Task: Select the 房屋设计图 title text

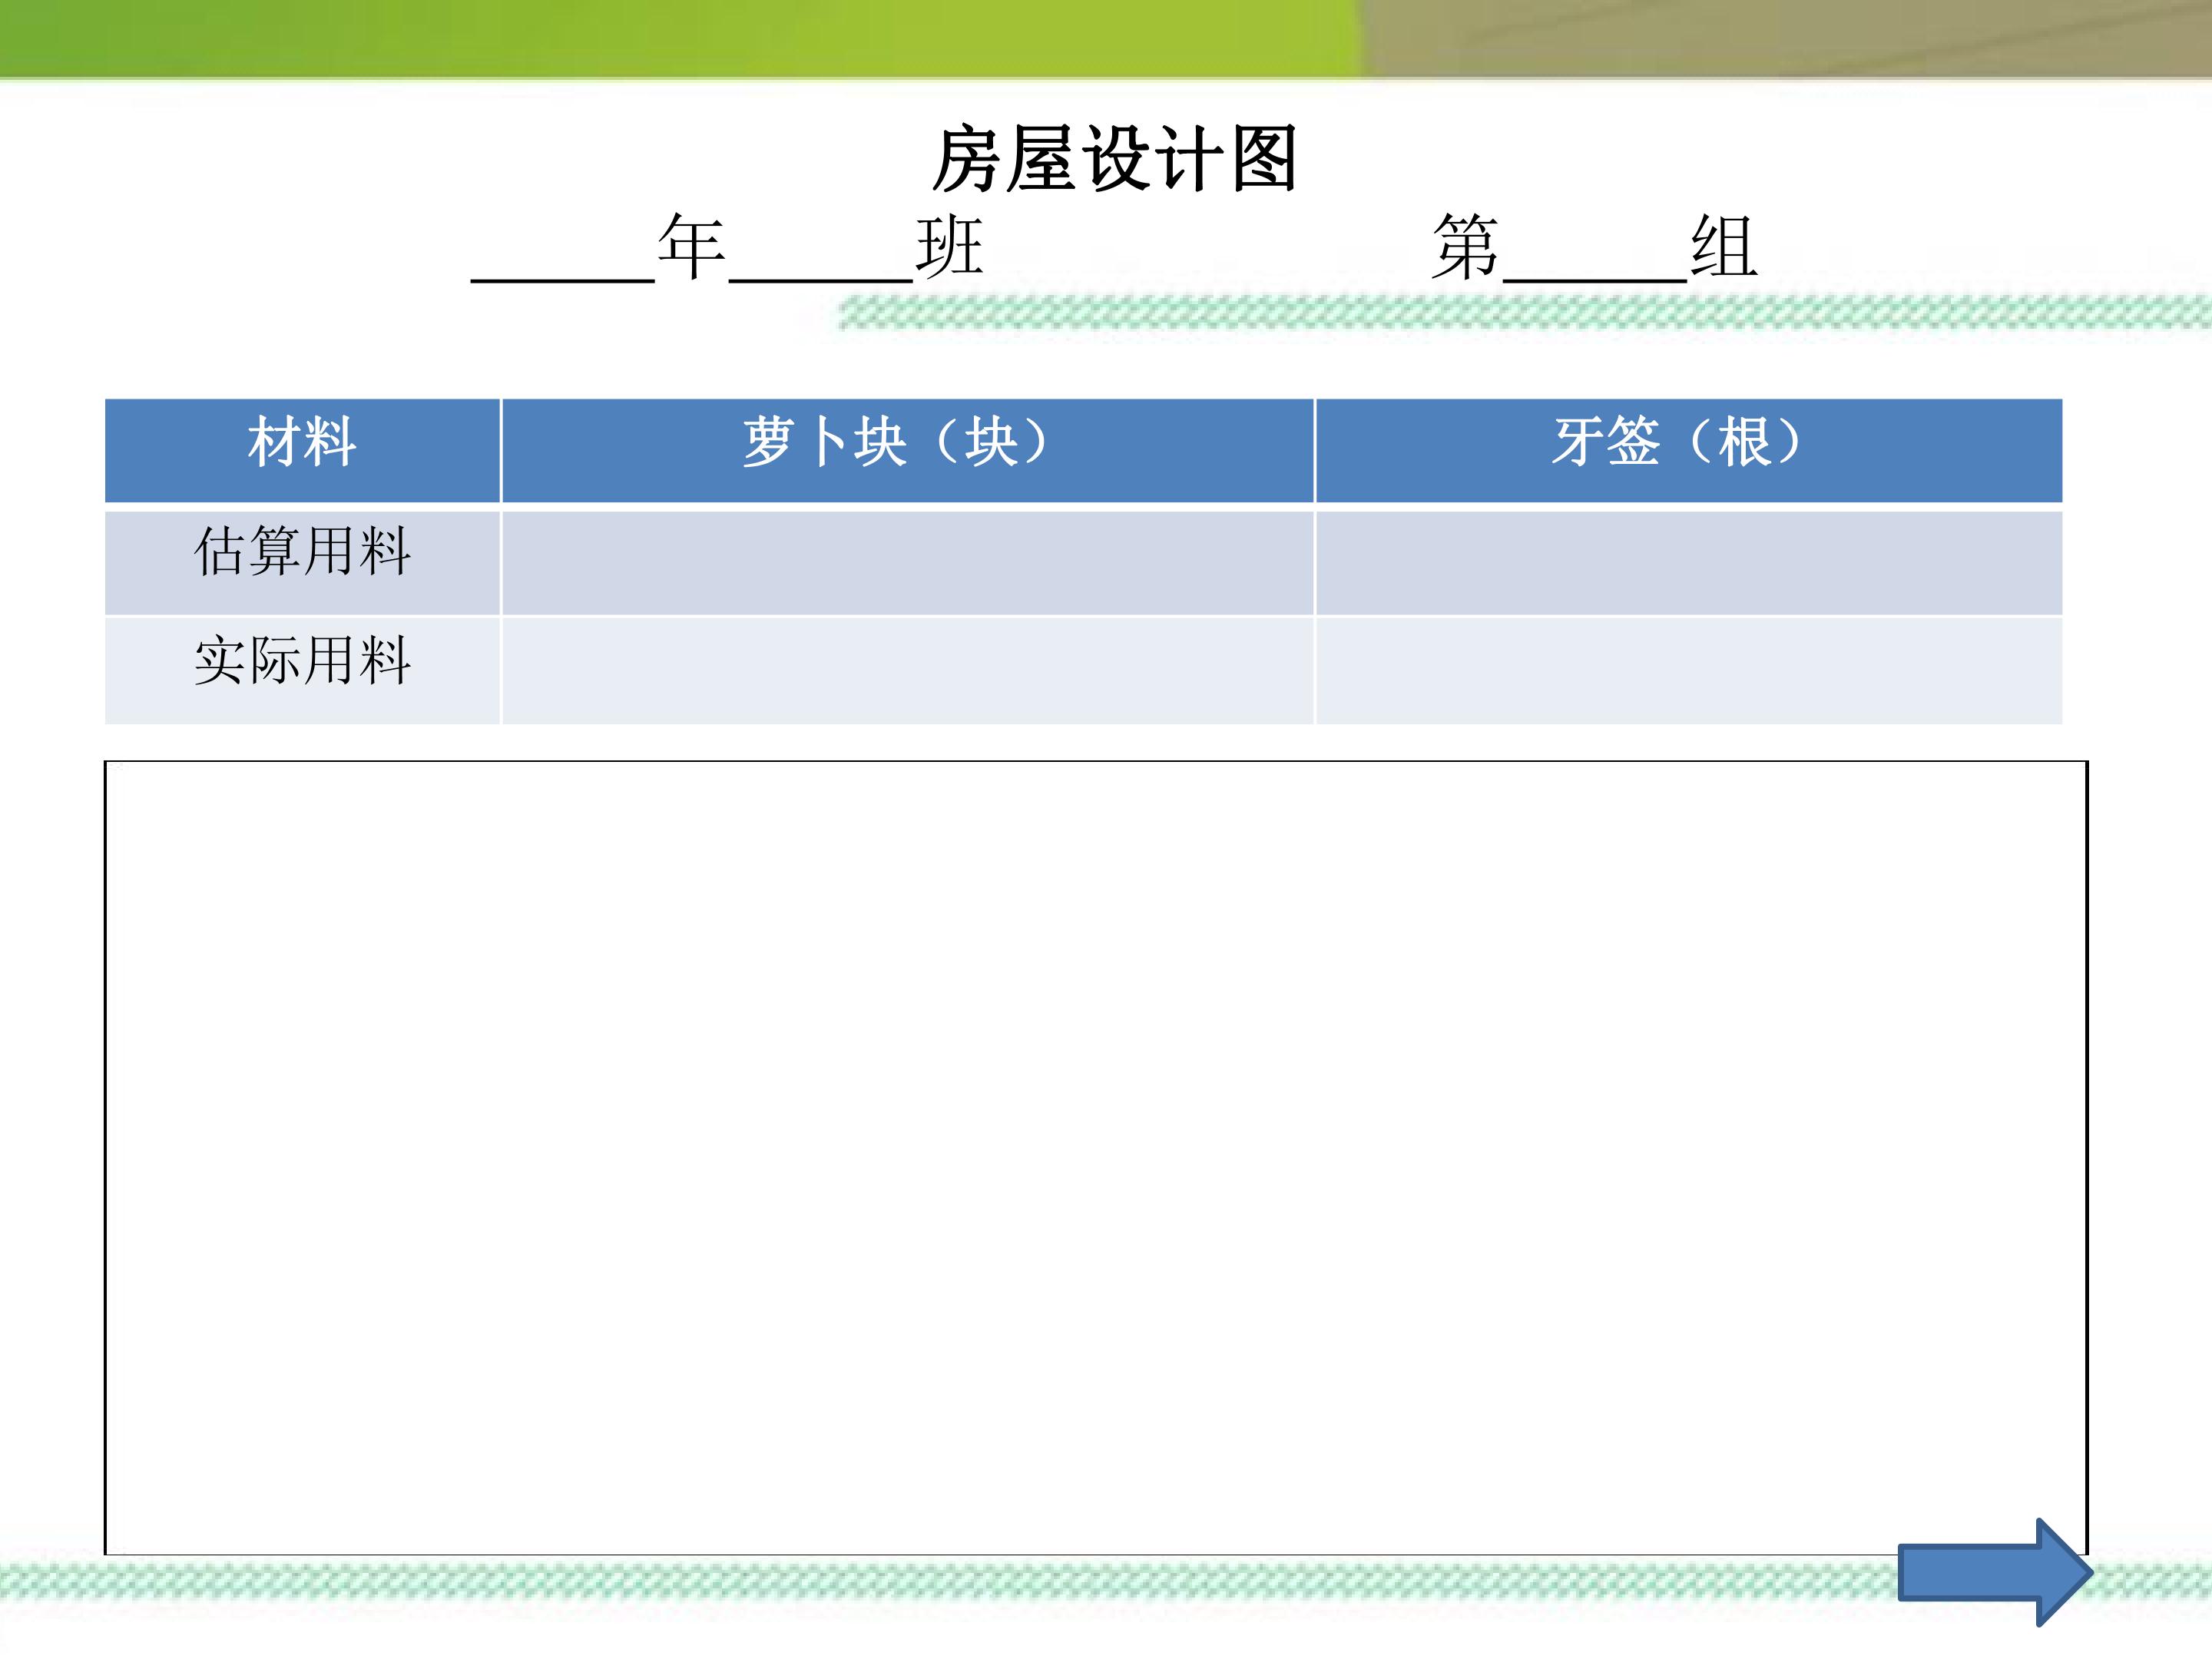Action: [1114, 159]
